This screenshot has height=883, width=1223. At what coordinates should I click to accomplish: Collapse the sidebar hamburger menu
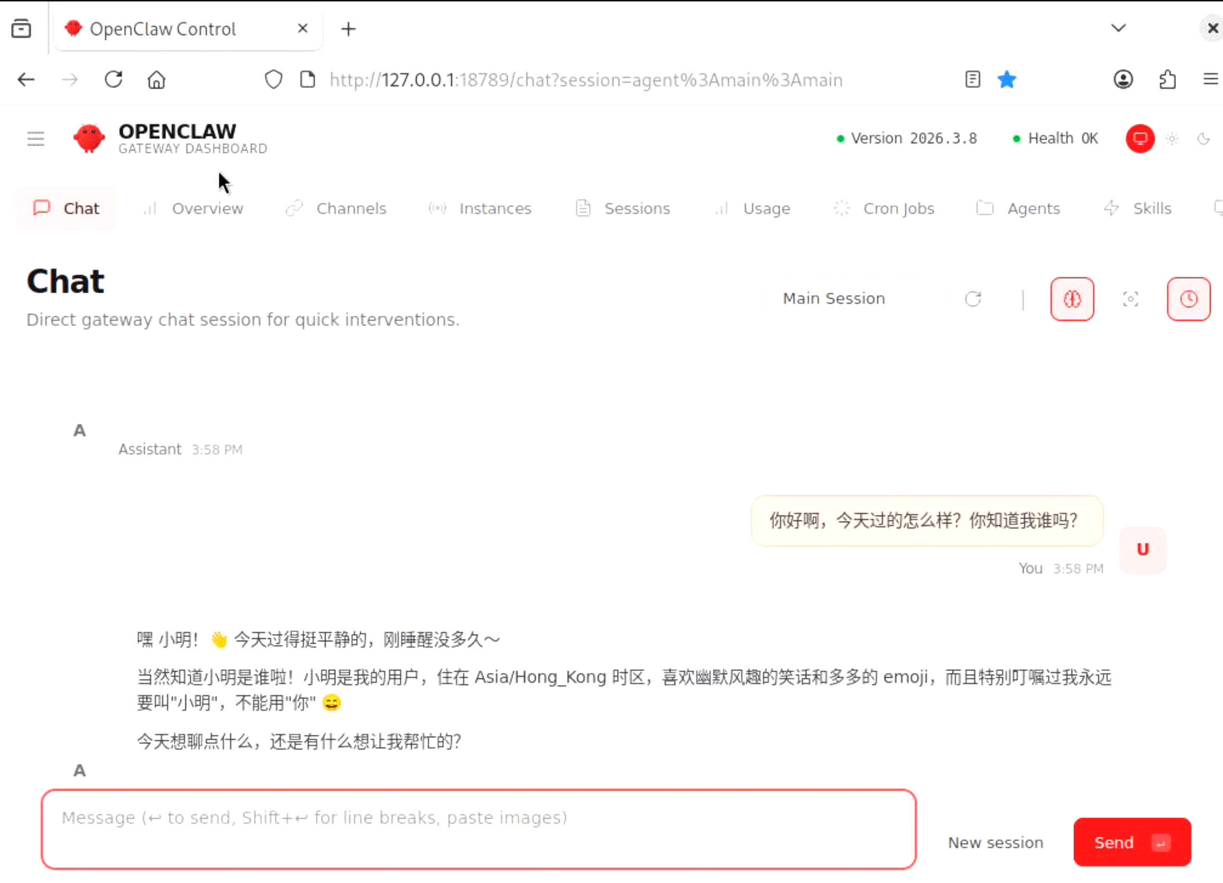point(36,138)
